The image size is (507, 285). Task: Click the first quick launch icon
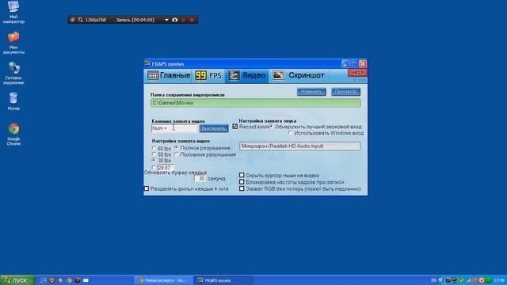43,280
